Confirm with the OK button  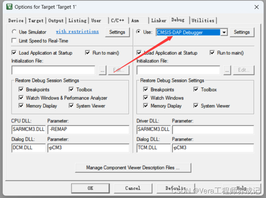(90, 188)
